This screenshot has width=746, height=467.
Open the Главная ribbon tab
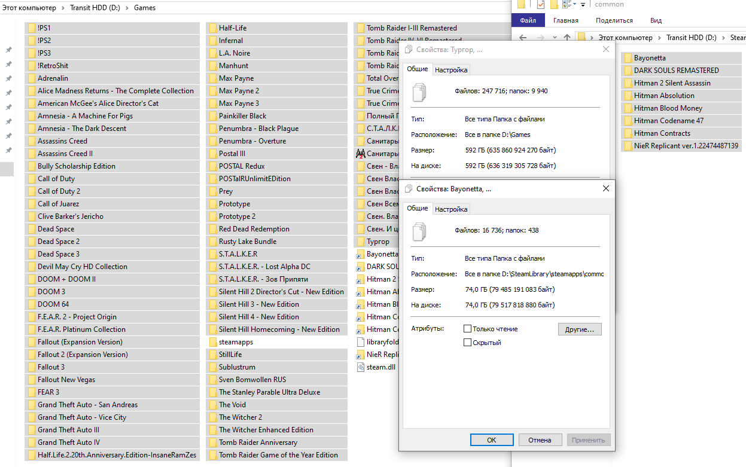click(566, 20)
